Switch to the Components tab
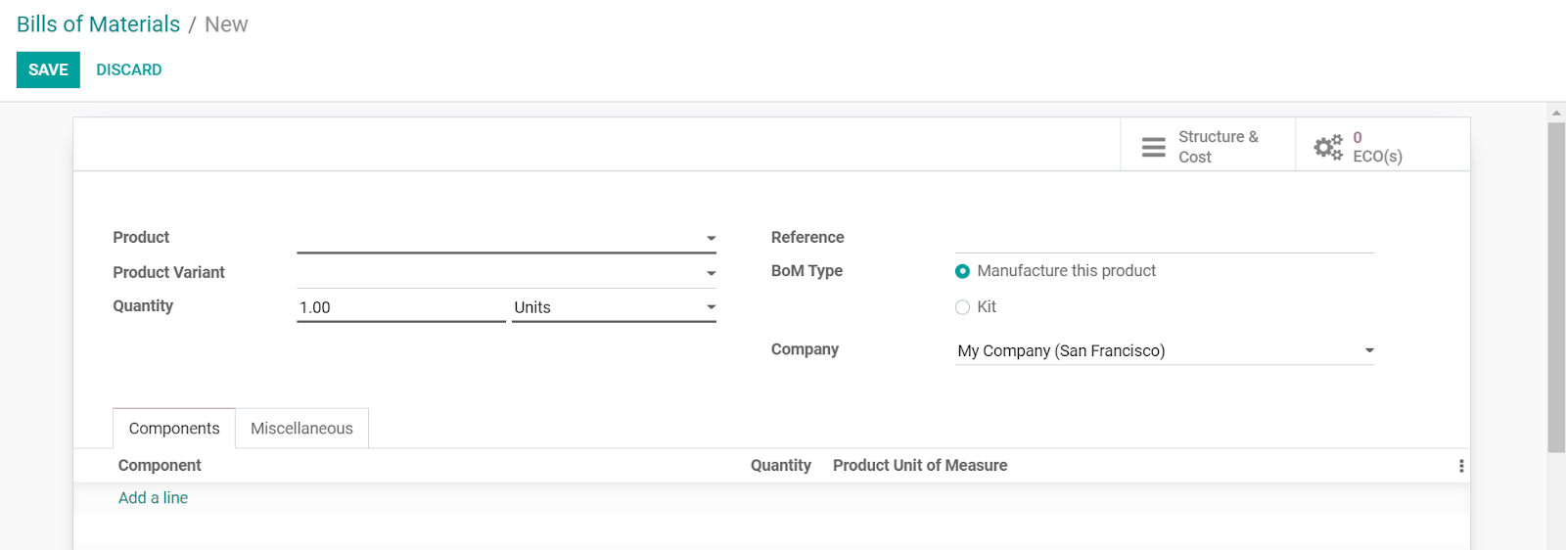The height and width of the screenshot is (550, 1566). (x=174, y=429)
